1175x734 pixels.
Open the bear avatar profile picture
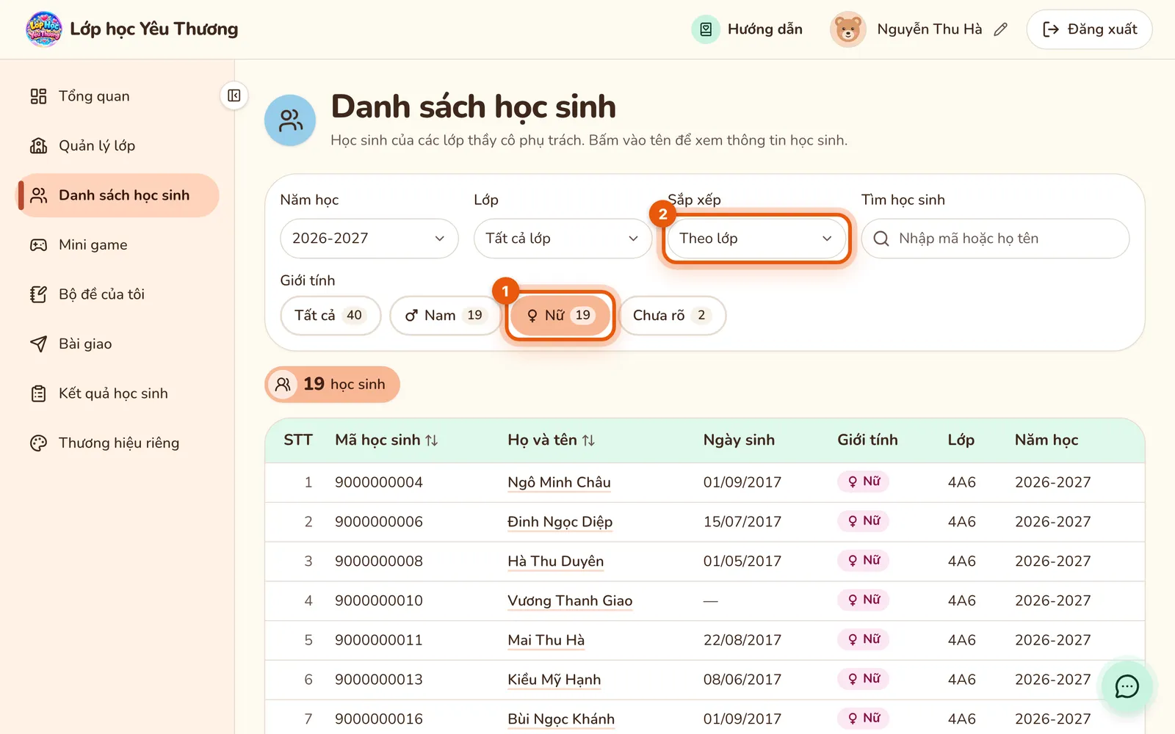(x=848, y=29)
